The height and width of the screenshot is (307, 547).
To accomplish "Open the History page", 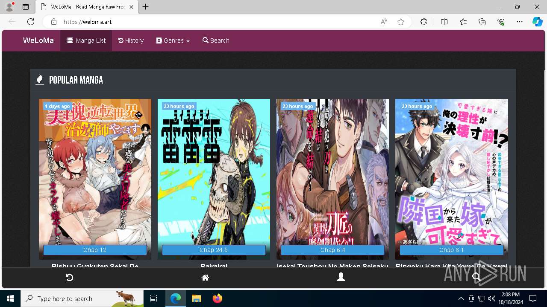I will [131, 41].
